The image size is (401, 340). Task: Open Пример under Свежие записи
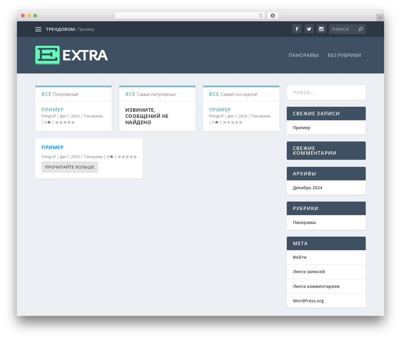(x=301, y=128)
